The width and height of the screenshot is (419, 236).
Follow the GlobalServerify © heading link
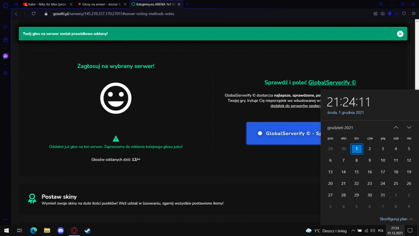(x=332, y=83)
